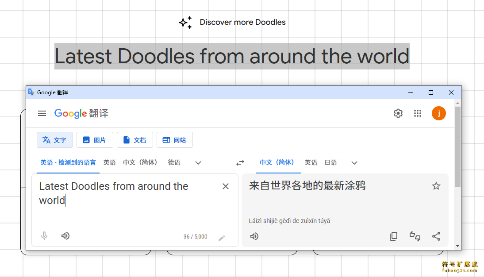Open Google Translate settings gear
The image size is (484, 277).
point(398,113)
